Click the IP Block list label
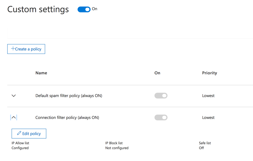The image size is (253, 161). [x=114, y=143]
